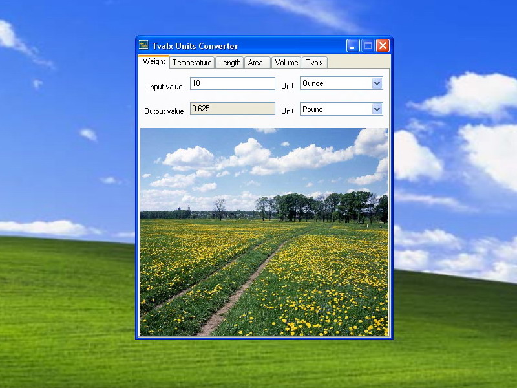Screen dimensions: 517x388
Task: Expand the Ounce unit dropdown arrow
Action: (x=377, y=83)
